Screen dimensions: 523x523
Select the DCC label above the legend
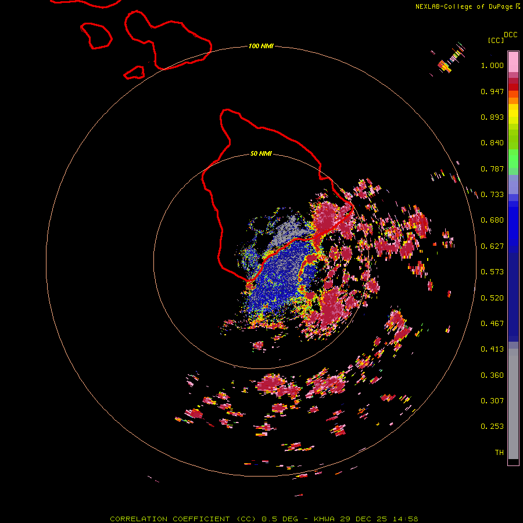click(x=511, y=35)
